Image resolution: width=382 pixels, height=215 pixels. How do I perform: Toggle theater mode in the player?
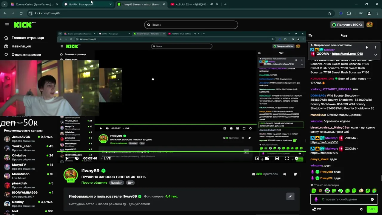(x=277, y=159)
